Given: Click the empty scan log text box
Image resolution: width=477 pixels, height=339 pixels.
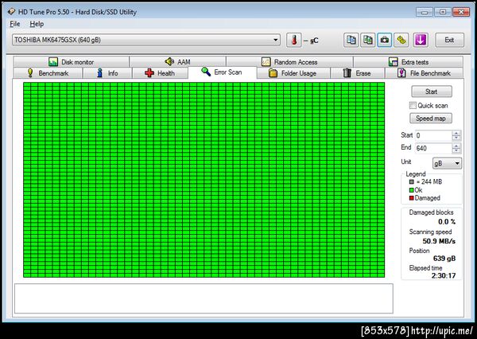Looking at the screenshot, I should pyautogui.click(x=204, y=298).
